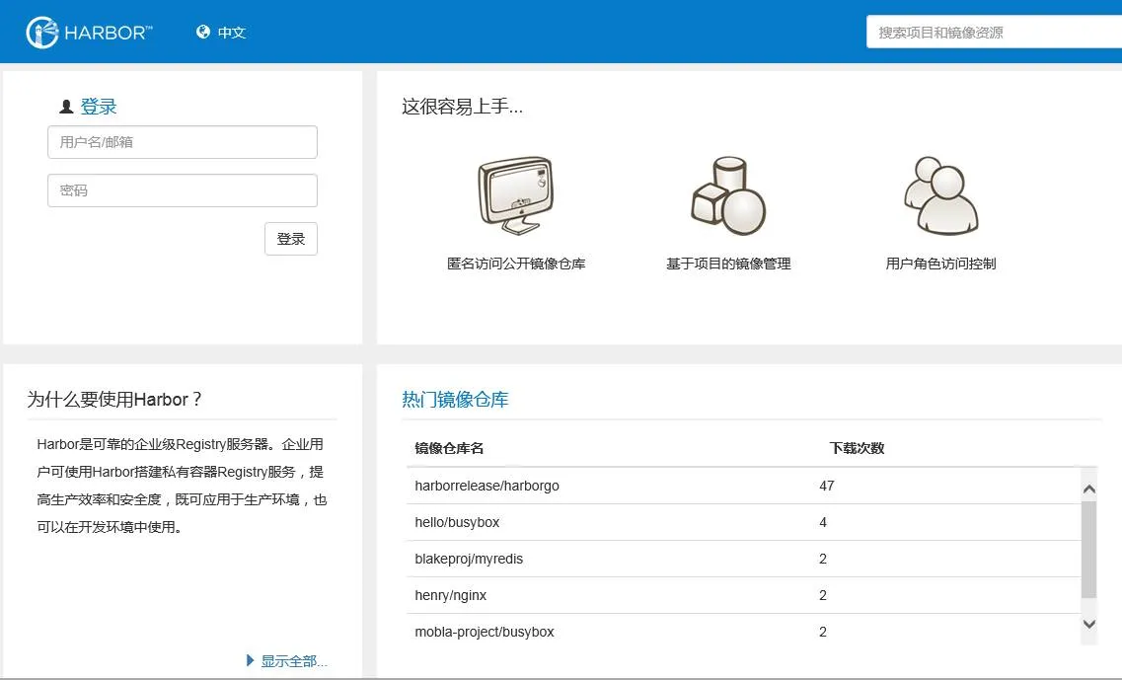1122x680 pixels.
Task: Open the 中文 language selector
Action: [231, 33]
